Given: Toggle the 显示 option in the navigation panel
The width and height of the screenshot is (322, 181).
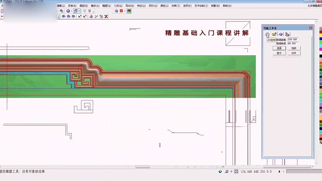Looking at the screenshot, I should point(279,53).
